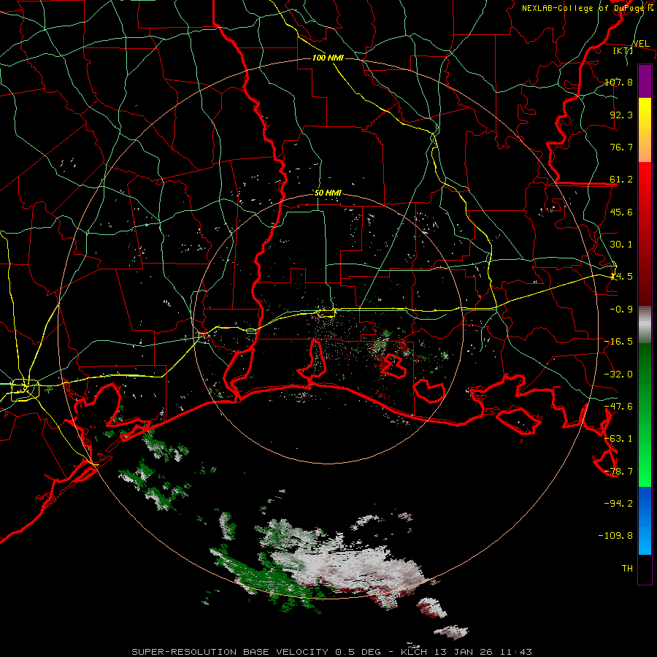Screen dimensions: 657x657
Task: Select the -16.5 scale value
Action: (618, 342)
